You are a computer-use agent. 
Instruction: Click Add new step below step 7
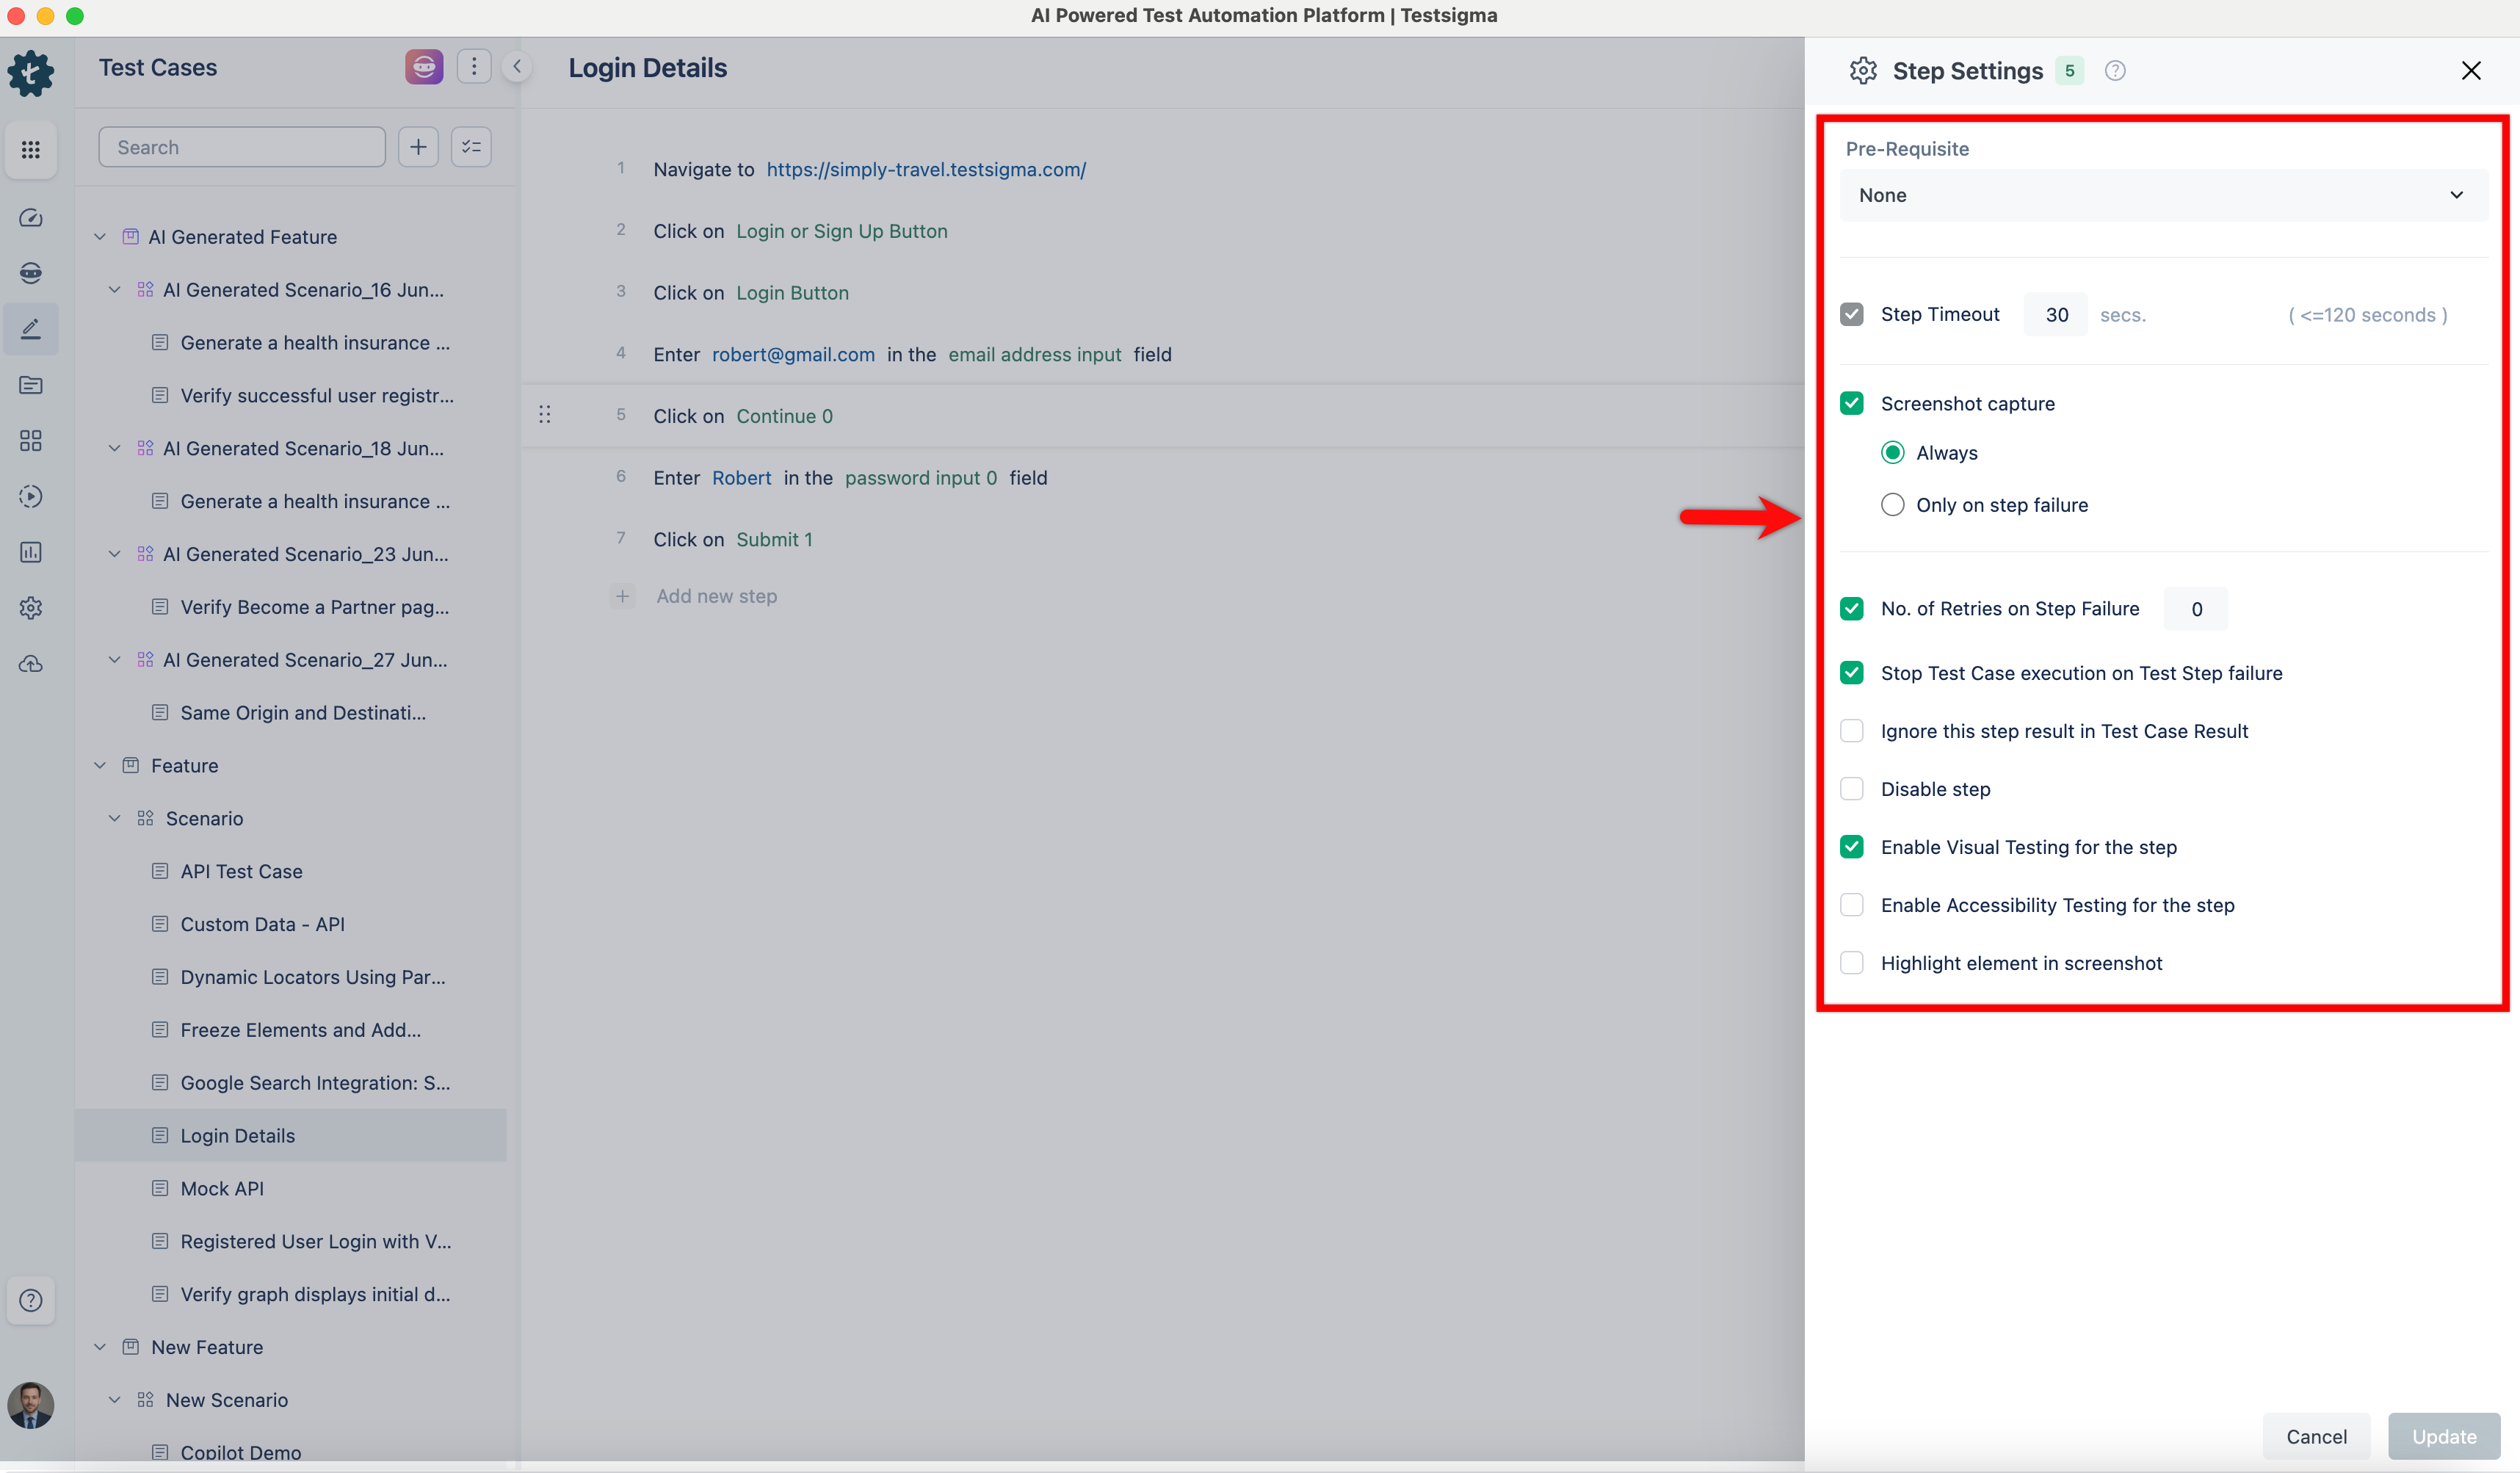tap(716, 595)
